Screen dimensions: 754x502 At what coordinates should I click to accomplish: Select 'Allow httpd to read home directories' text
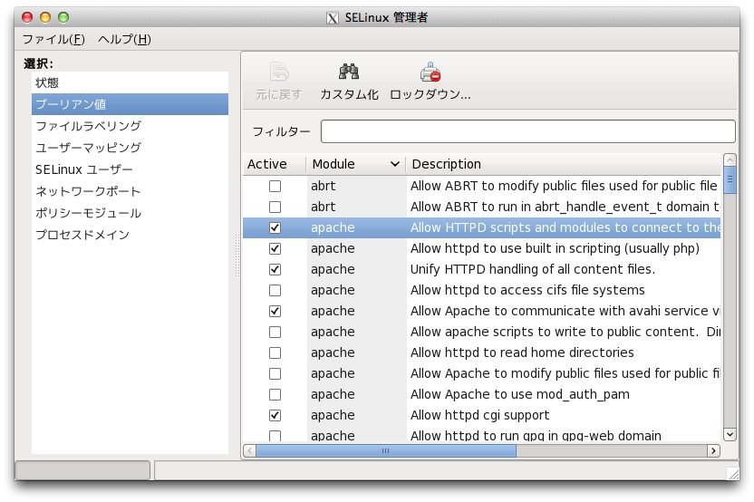[x=522, y=352]
